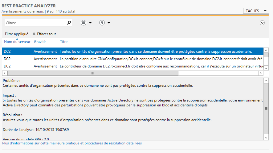
Task: Click the details pane vertical scrollbar thumb
Action: coord(266,109)
